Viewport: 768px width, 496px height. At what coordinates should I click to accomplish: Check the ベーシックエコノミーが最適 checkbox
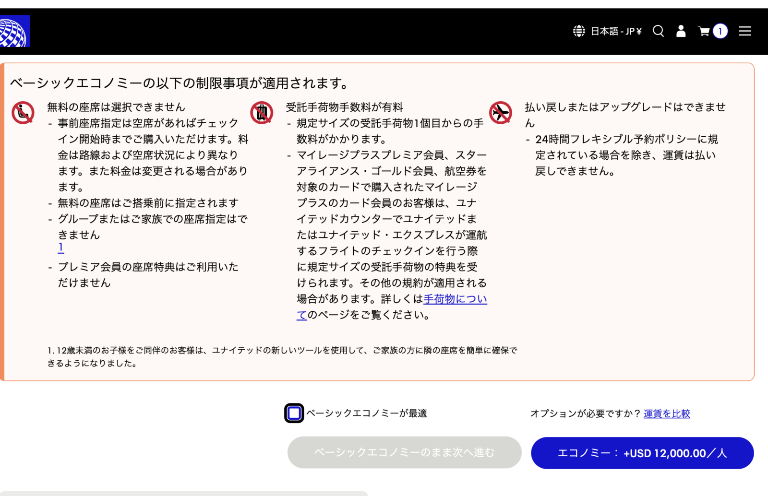(294, 413)
